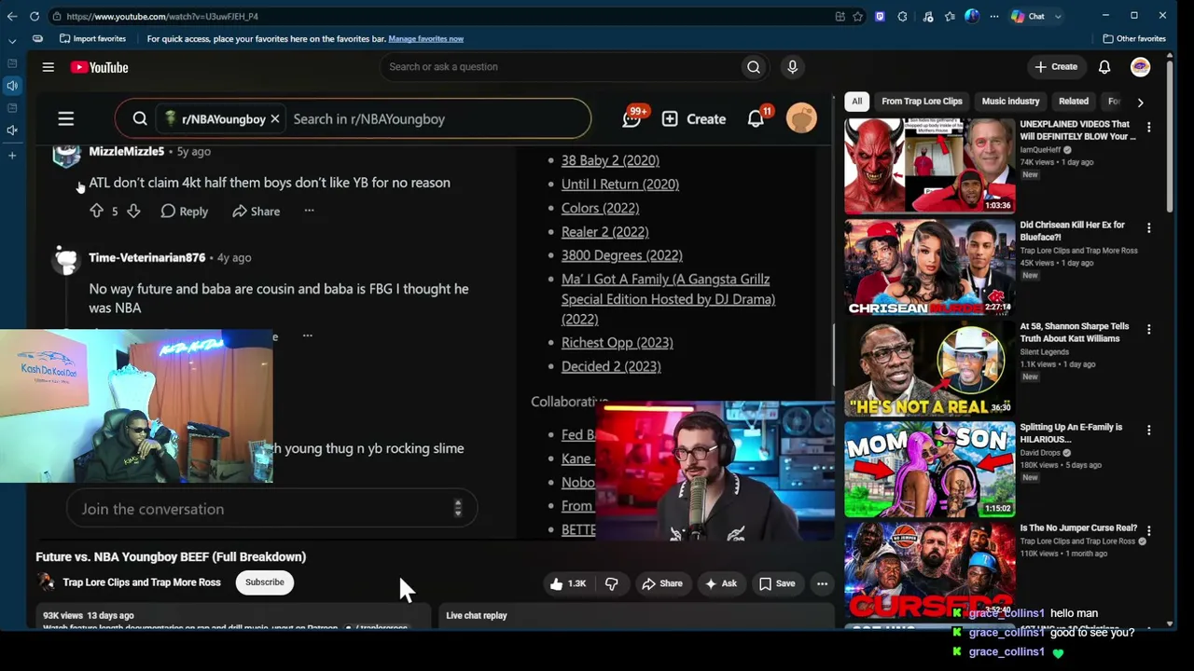Remove the r/NBAYoungboy search filter
Image resolution: width=1194 pixels, height=671 pixels.
(275, 119)
